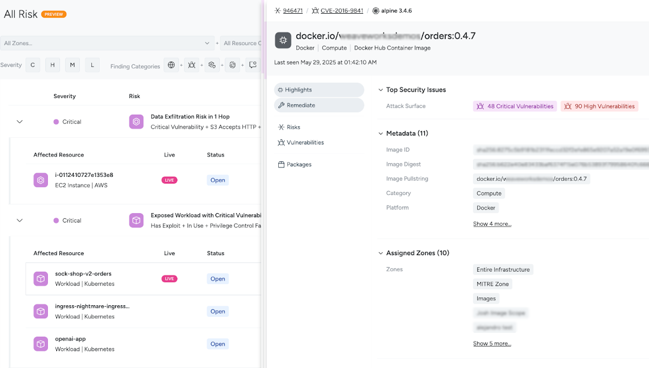Click the docker image chip icon

coord(283,41)
